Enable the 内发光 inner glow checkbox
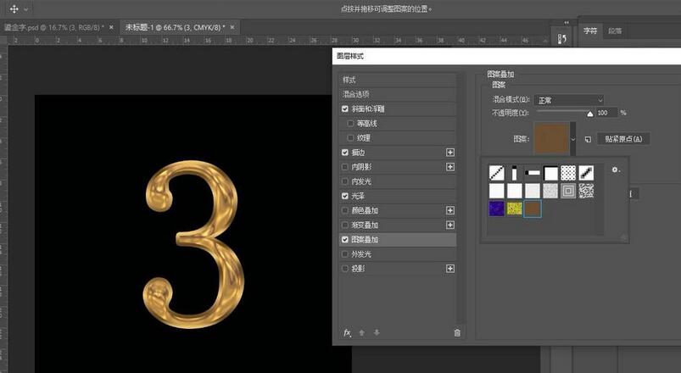681x373 pixels. [345, 181]
